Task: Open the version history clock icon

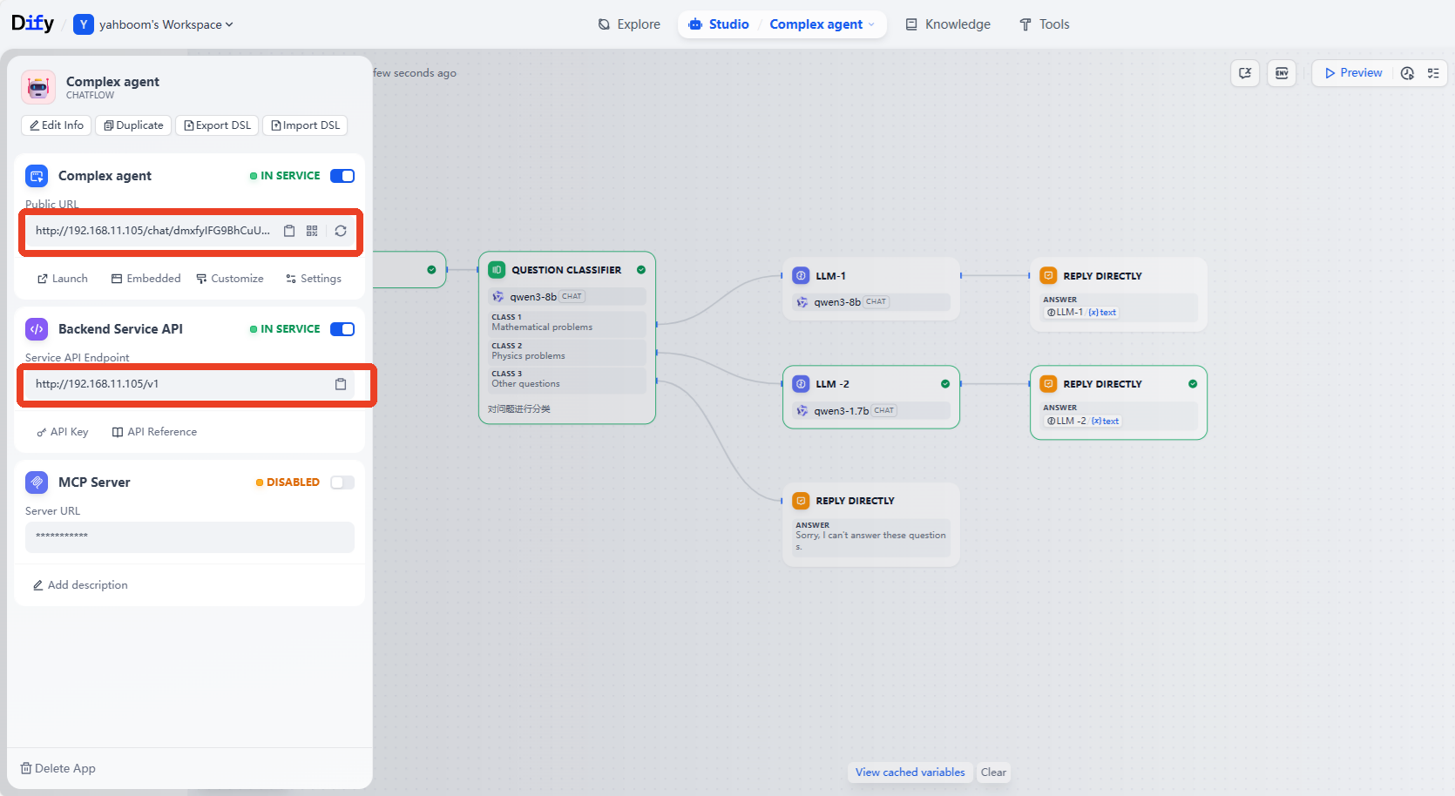Action: pyautogui.click(x=1407, y=73)
